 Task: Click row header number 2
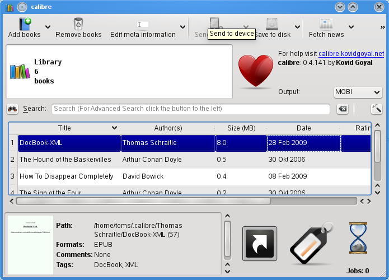tap(13, 160)
